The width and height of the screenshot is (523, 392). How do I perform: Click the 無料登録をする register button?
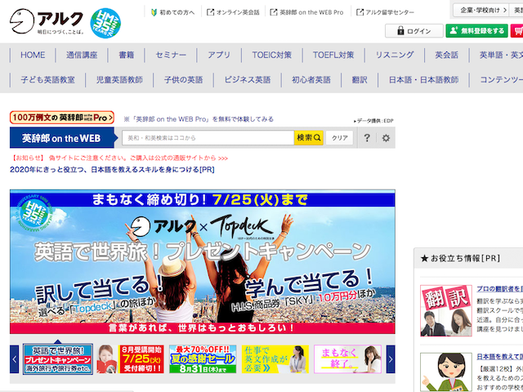(476, 31)
